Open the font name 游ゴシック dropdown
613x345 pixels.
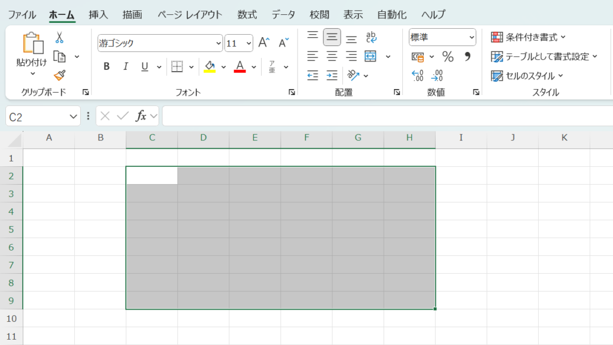219,43
